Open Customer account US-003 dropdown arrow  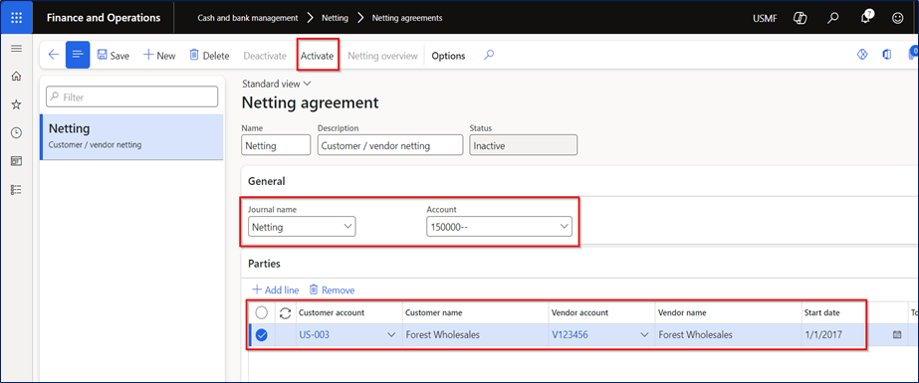point(391,335)
